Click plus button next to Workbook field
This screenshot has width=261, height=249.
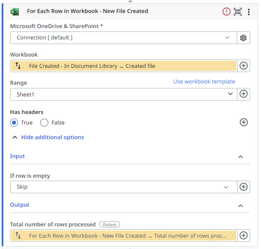243,66
